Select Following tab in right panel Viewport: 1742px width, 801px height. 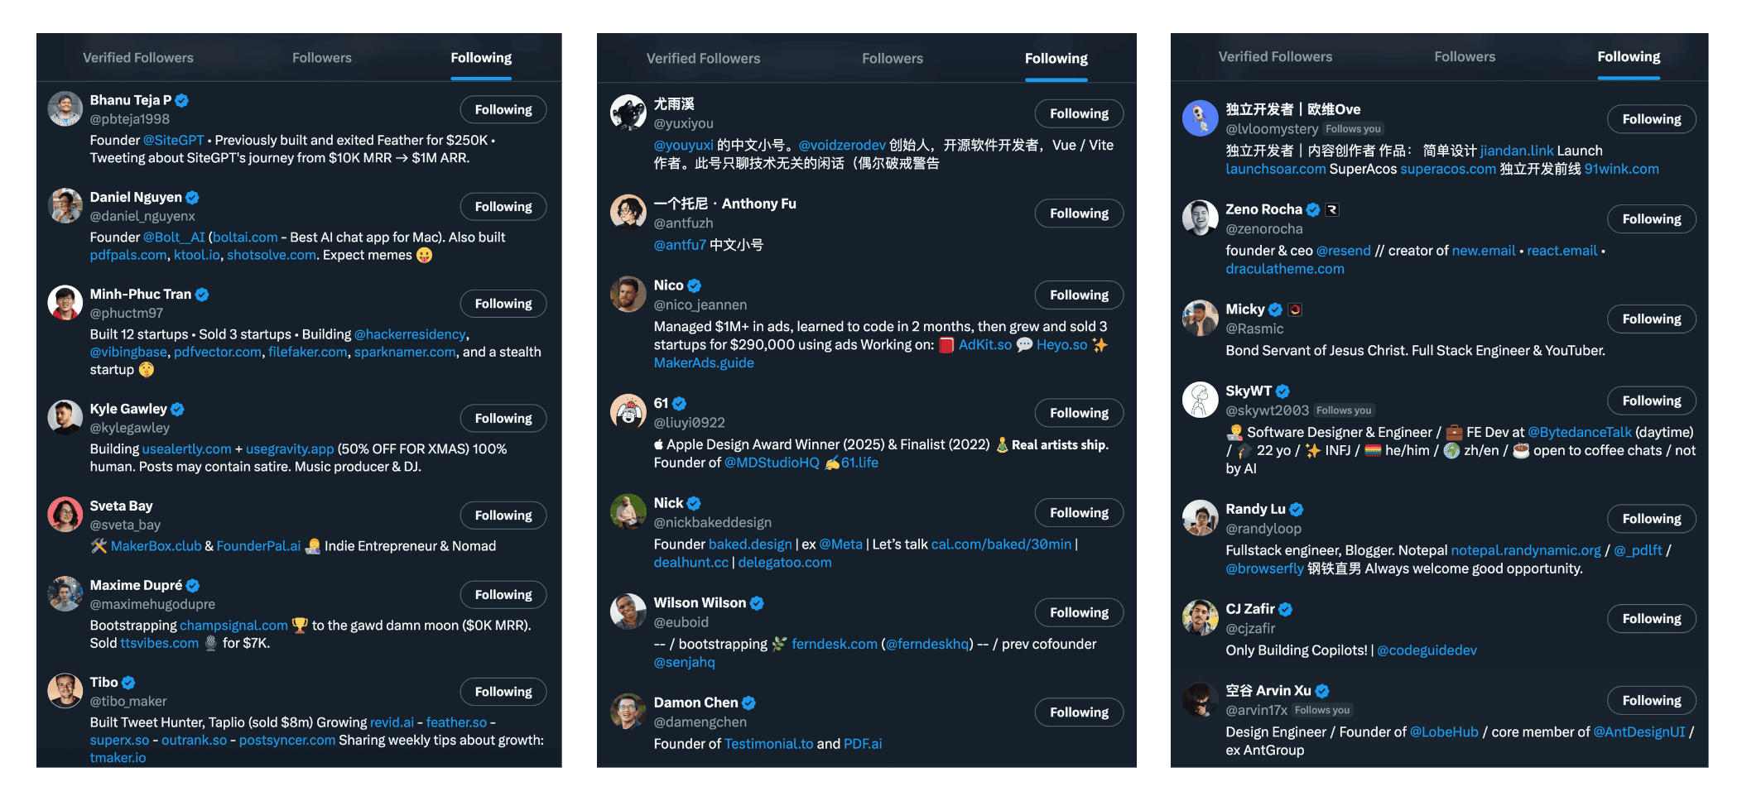[x=1629, y=57]
